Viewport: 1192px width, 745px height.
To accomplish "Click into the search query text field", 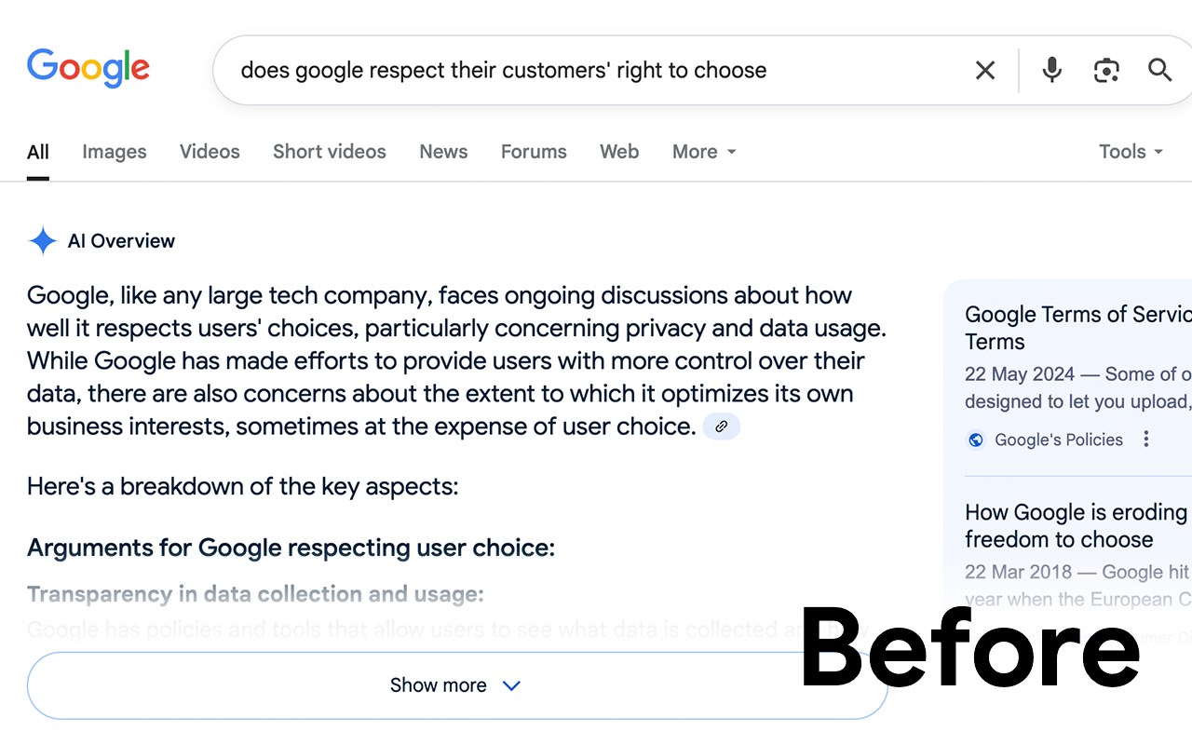I will (559, 70).
